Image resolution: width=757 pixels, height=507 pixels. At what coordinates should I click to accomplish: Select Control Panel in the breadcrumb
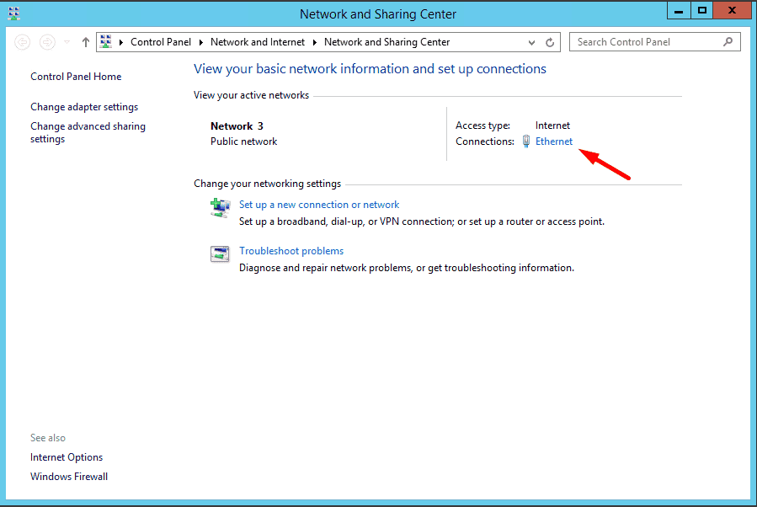[160, 42]
